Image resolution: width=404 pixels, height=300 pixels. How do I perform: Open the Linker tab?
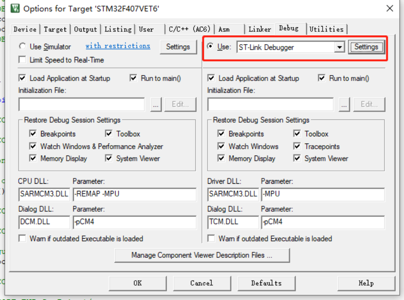coord(260,29)
